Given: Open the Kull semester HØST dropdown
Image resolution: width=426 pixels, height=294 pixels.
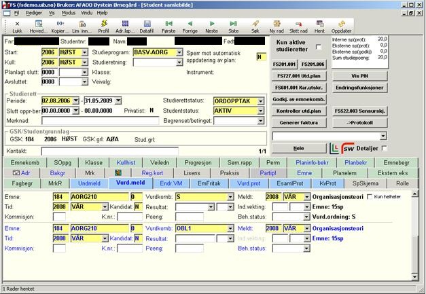Looking at the screenshot, I should pos(85,62).
